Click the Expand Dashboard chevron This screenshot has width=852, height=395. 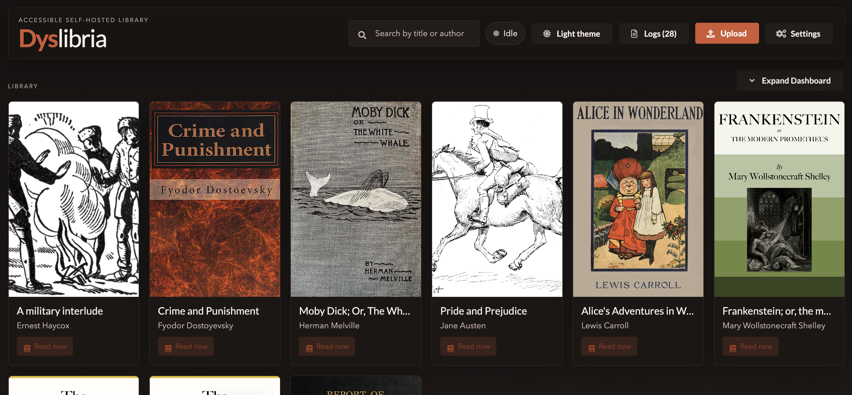coord(752,81)
